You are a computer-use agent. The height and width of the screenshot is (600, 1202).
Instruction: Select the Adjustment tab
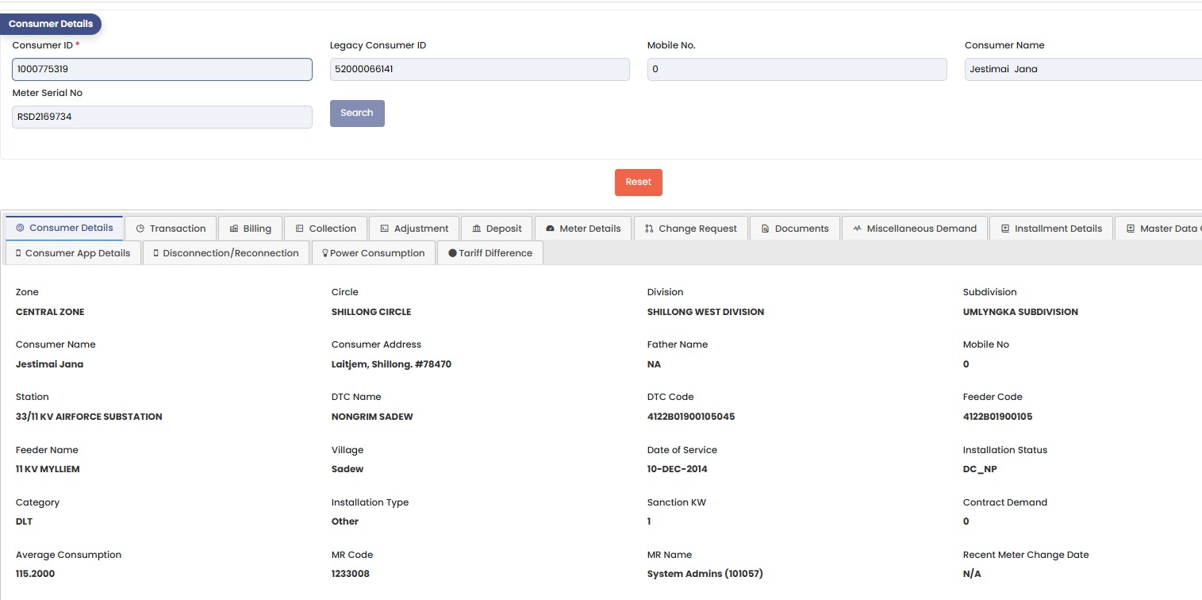pyautogui.click(x=414, y=229)
